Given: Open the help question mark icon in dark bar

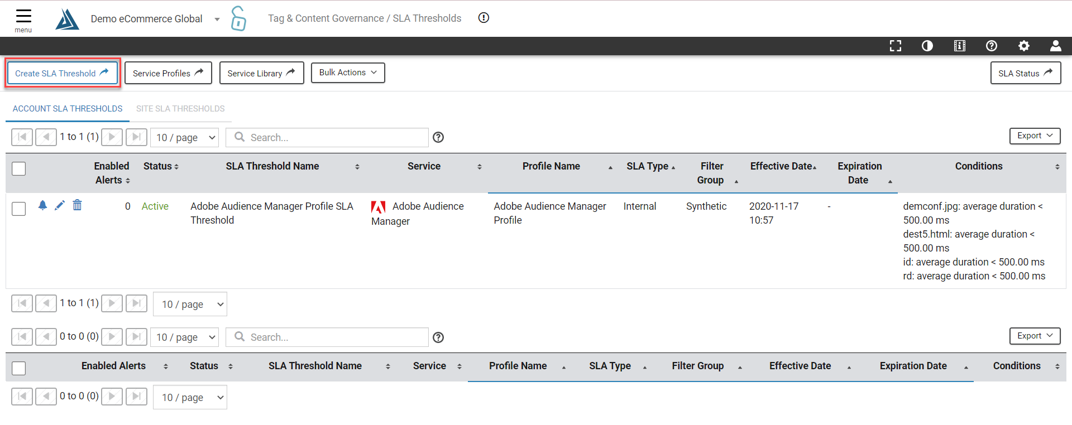Looking at the screenshot, I should pos(992,46).
